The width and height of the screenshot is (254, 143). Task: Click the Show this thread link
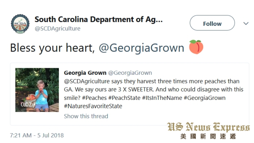[86, 116]
